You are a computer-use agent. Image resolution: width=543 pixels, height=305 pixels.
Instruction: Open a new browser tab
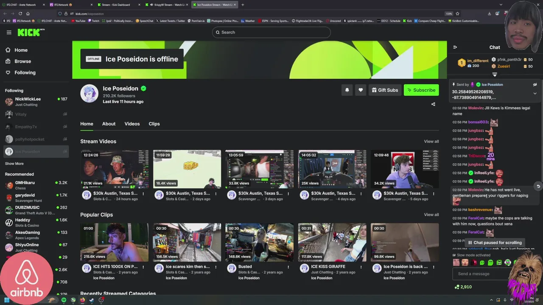pyautogui.click(x=243, y=5)
